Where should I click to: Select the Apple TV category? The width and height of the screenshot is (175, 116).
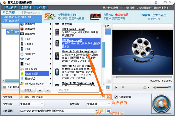coord(30,54)
